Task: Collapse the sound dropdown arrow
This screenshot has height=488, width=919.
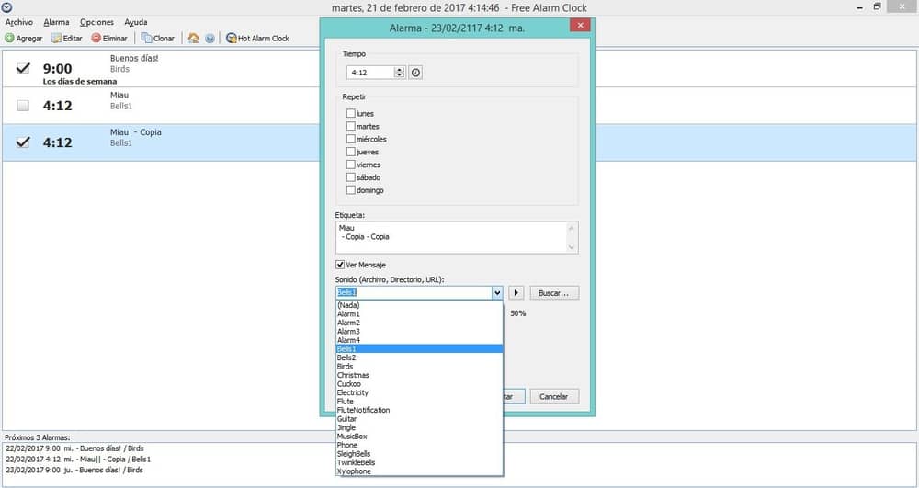Action: pos(497,293)
